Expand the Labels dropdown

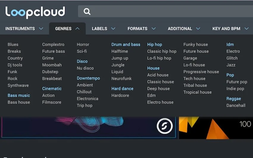[104, 29]
